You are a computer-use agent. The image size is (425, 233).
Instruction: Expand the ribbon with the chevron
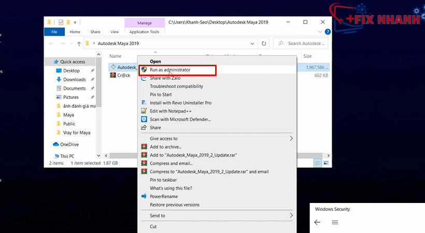(319, 32)
